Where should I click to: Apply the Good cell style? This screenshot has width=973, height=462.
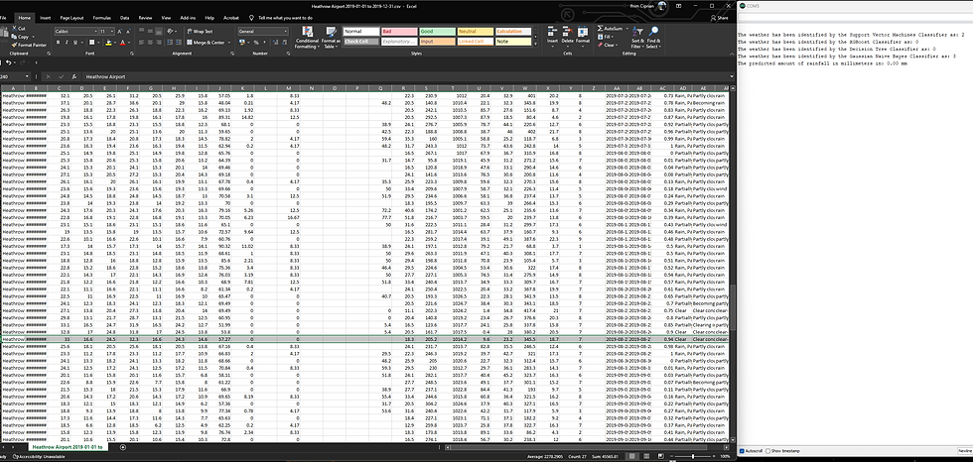click(x=437, y=31)
